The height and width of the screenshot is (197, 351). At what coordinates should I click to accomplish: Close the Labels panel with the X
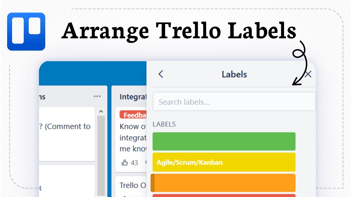pos(308,74)
